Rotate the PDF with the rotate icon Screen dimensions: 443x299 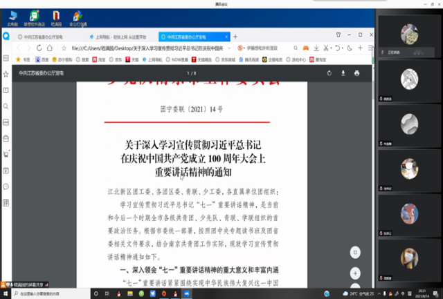click(x=329, y=73)
